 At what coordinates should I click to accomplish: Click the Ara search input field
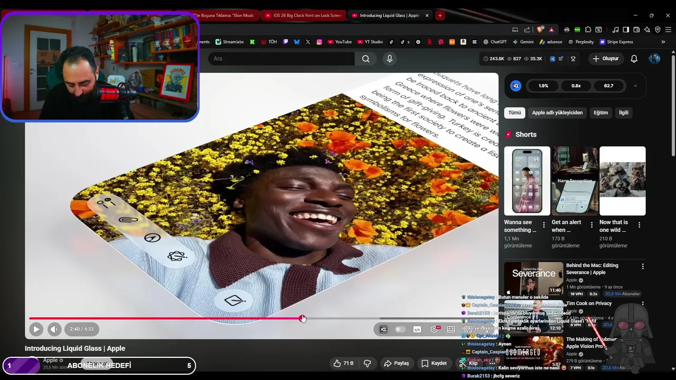coord(281,59)
